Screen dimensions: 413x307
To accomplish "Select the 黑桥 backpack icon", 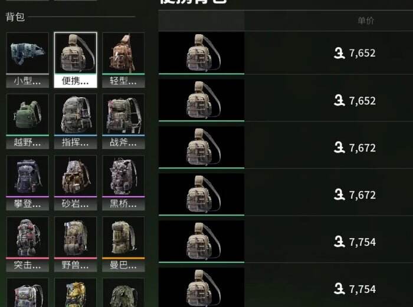I will coord(123,183).
